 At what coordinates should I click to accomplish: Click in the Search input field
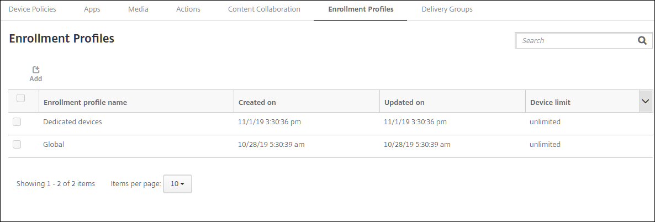(x=574, y=40)
